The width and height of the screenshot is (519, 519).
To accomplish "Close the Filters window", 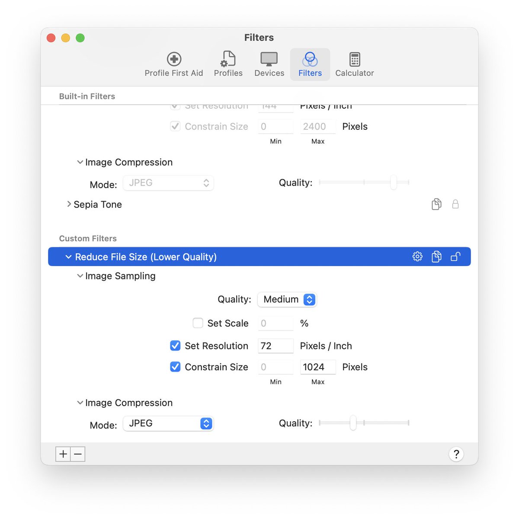I will [51, 38].
